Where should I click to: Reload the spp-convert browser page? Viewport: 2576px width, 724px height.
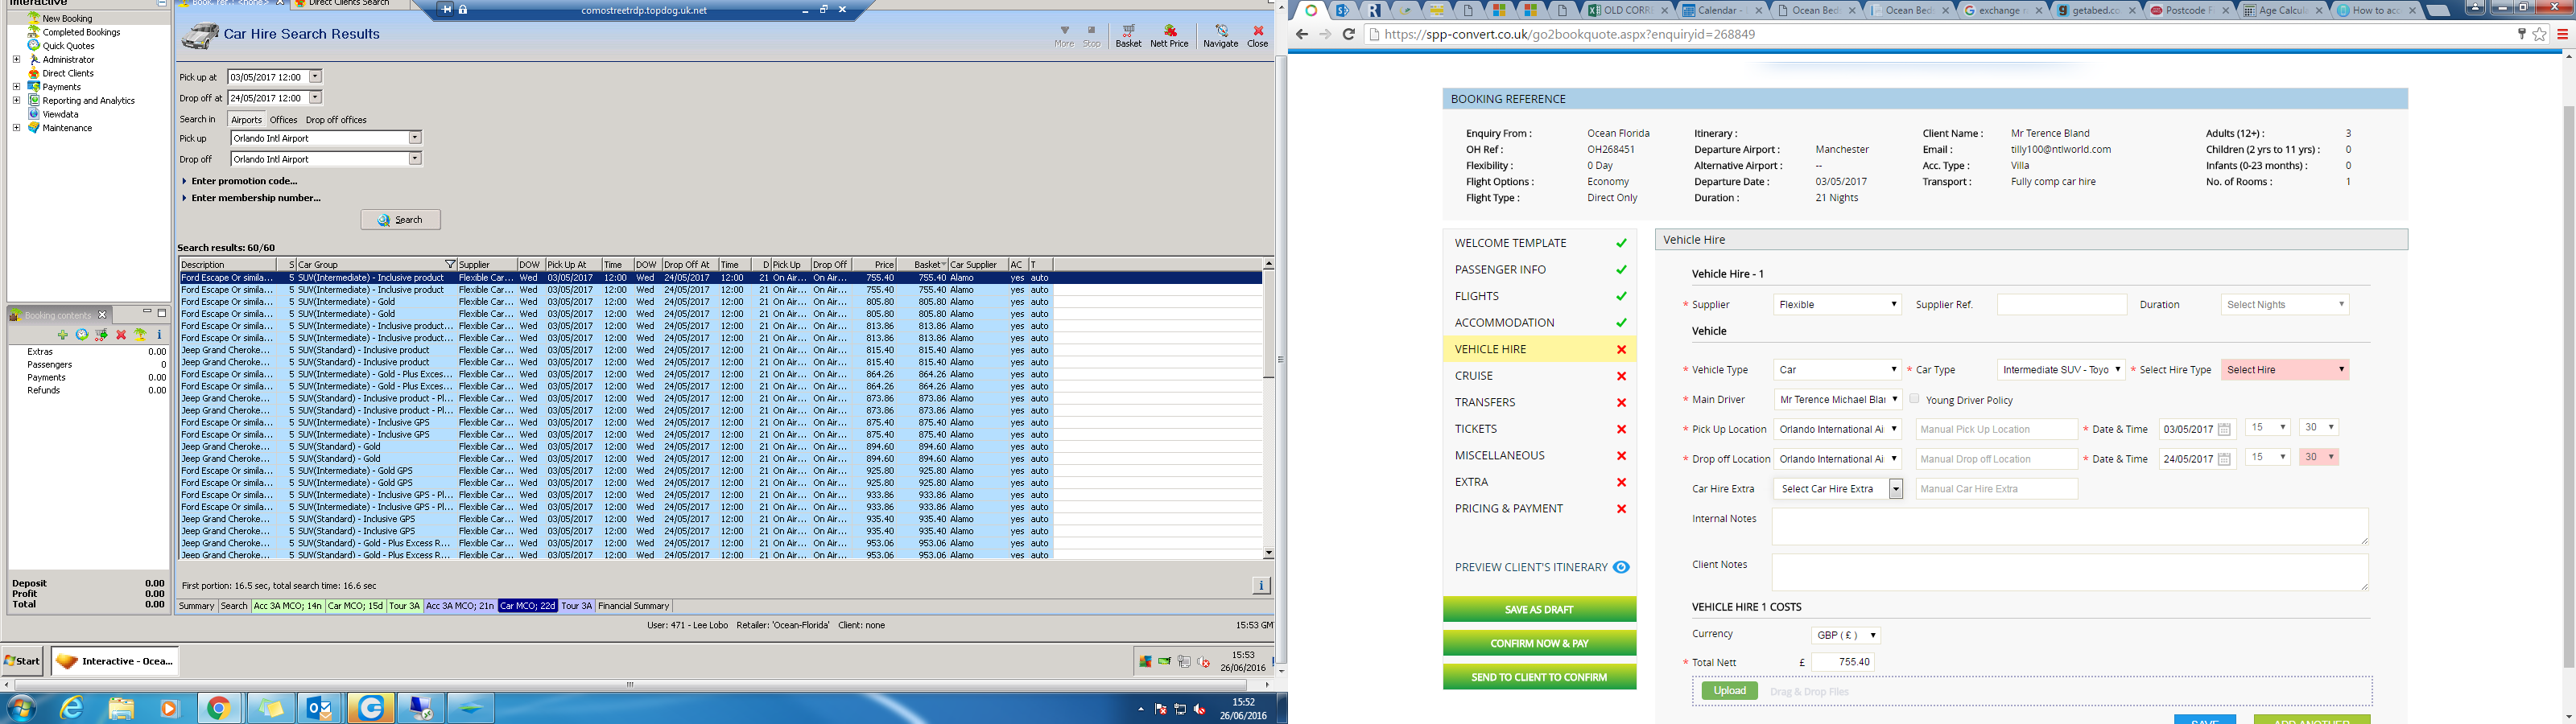pos(1348,34)
